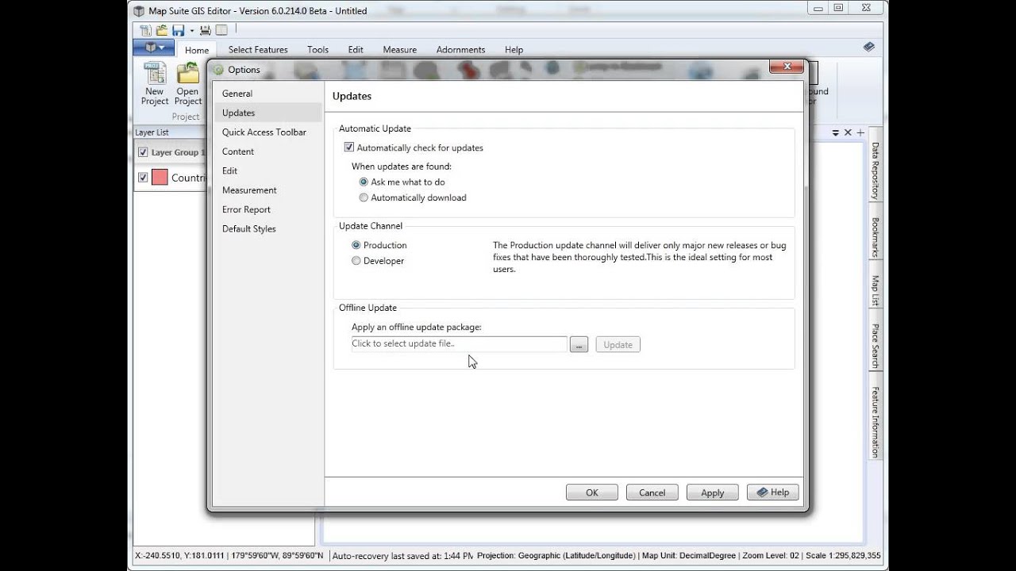Open the quick access toolbar dropdown arrow
Image resolution: width=1016 pixels, height=571 pixels.
(192, 31)
